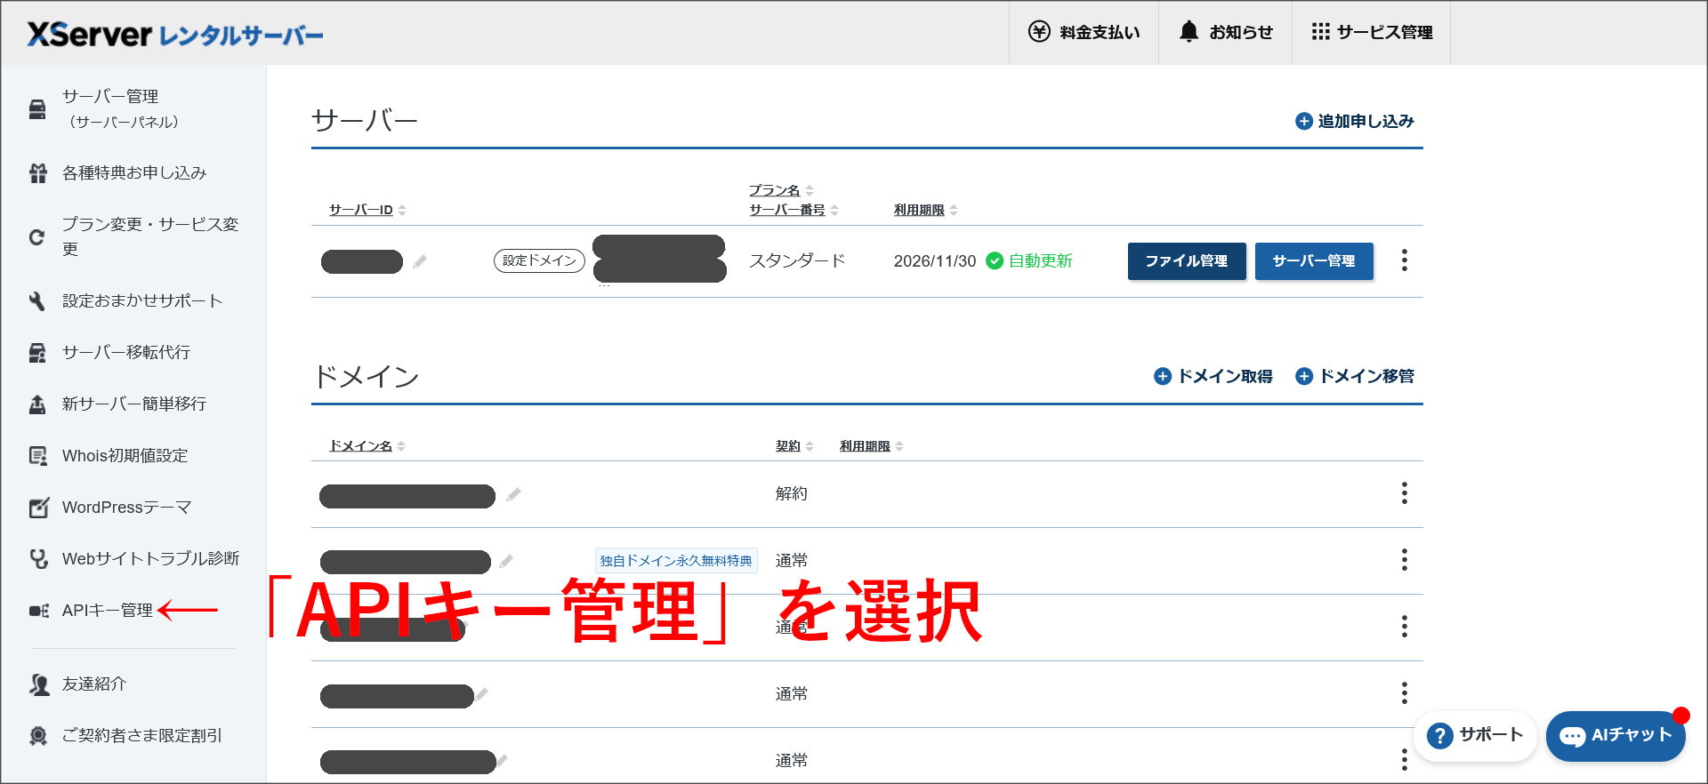The height and width of the screenshot is (784, 1708).
Task: Open サービス管理 in the header
Action: [x=1371, y=32]
